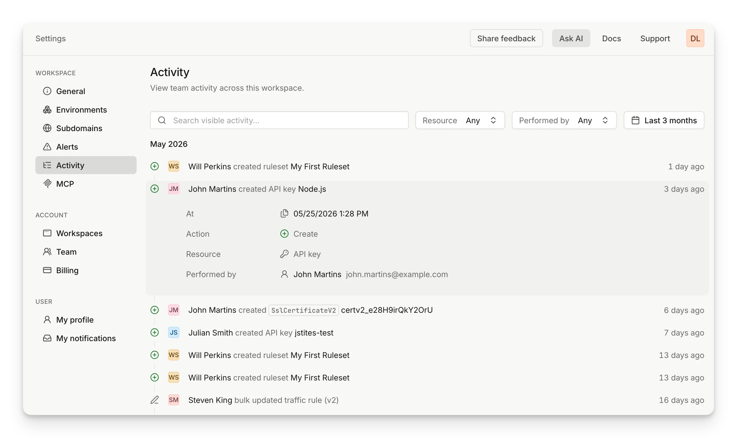Click plus icon on Node.js API key entry
The height and width of the screenshot is (438, 737).
(155, 189)
